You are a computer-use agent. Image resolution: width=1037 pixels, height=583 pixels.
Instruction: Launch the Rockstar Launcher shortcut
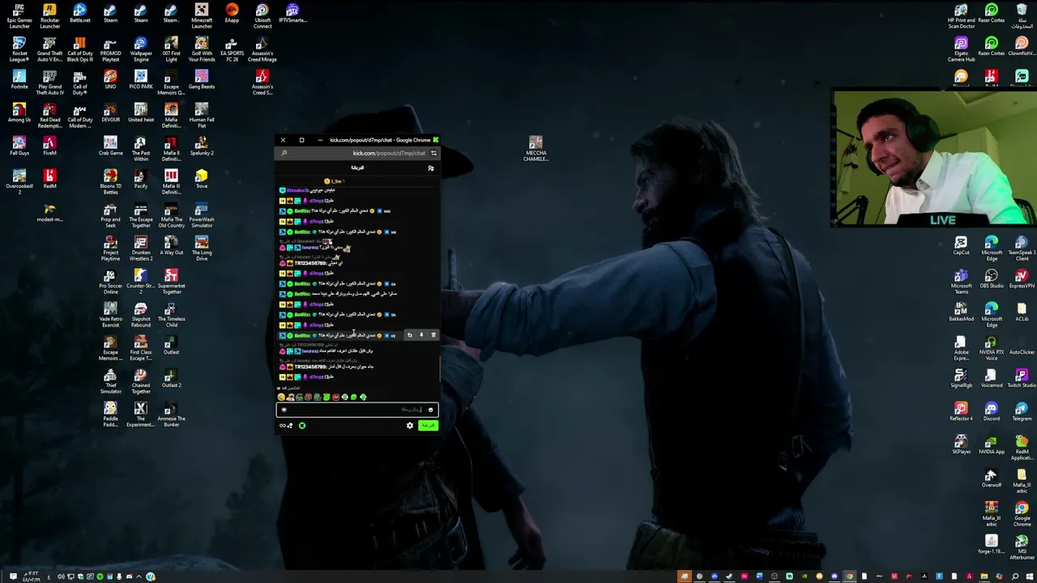tap(49, 15)
